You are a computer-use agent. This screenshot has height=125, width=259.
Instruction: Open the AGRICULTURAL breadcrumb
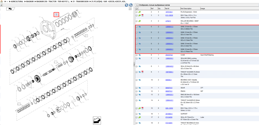tap(17, 2)
